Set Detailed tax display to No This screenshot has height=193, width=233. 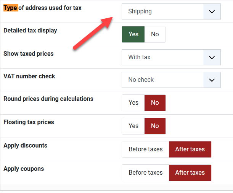(155, 34)
